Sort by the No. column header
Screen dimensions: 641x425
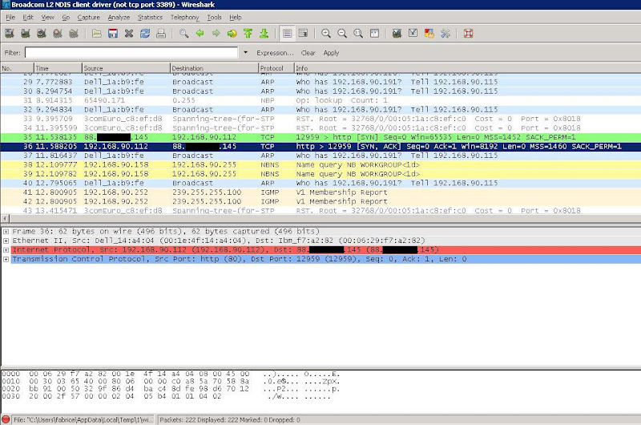[x=17, y=68]
